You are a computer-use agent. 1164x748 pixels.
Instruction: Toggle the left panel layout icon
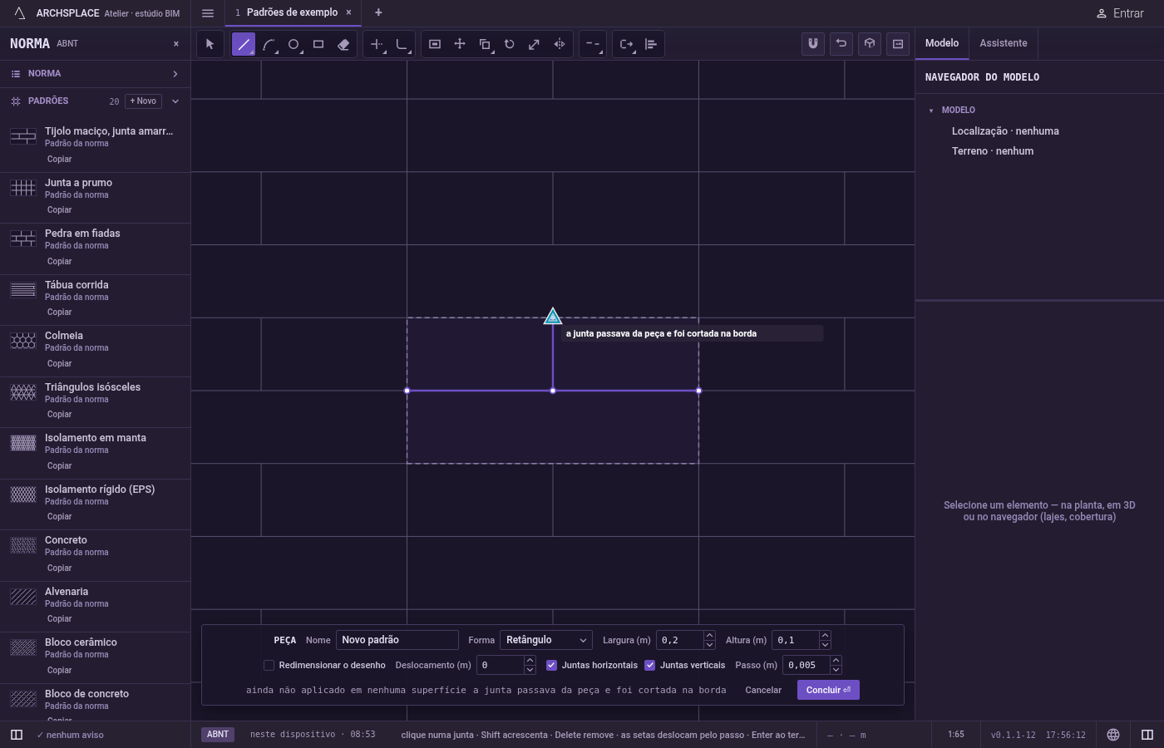tap(17, 735)
